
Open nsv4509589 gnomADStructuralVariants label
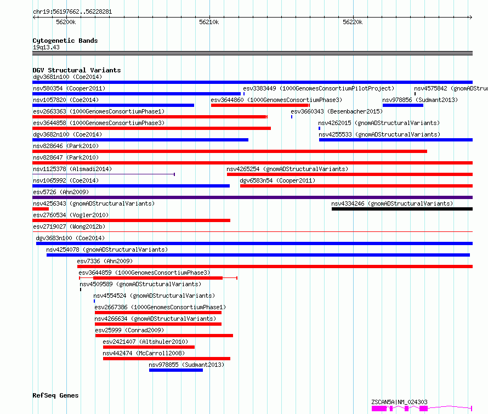[x=140, y=284]
